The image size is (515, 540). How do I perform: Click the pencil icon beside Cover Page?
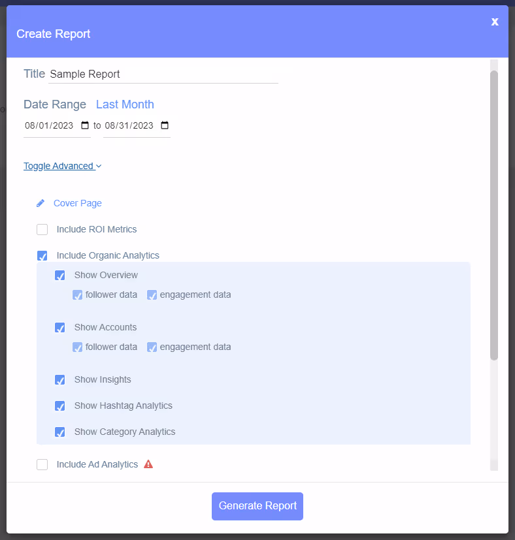coord(41,204)
